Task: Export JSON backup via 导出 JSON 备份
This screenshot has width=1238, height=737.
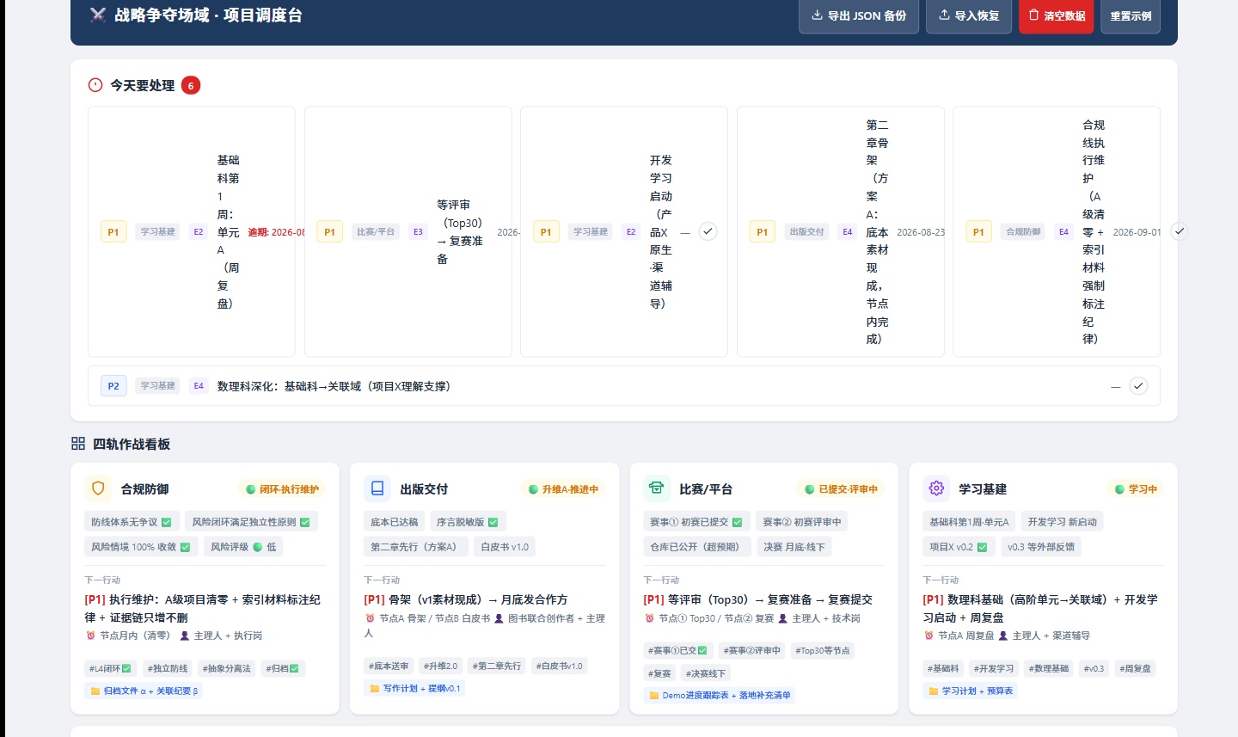Action: tap(859, 15)
